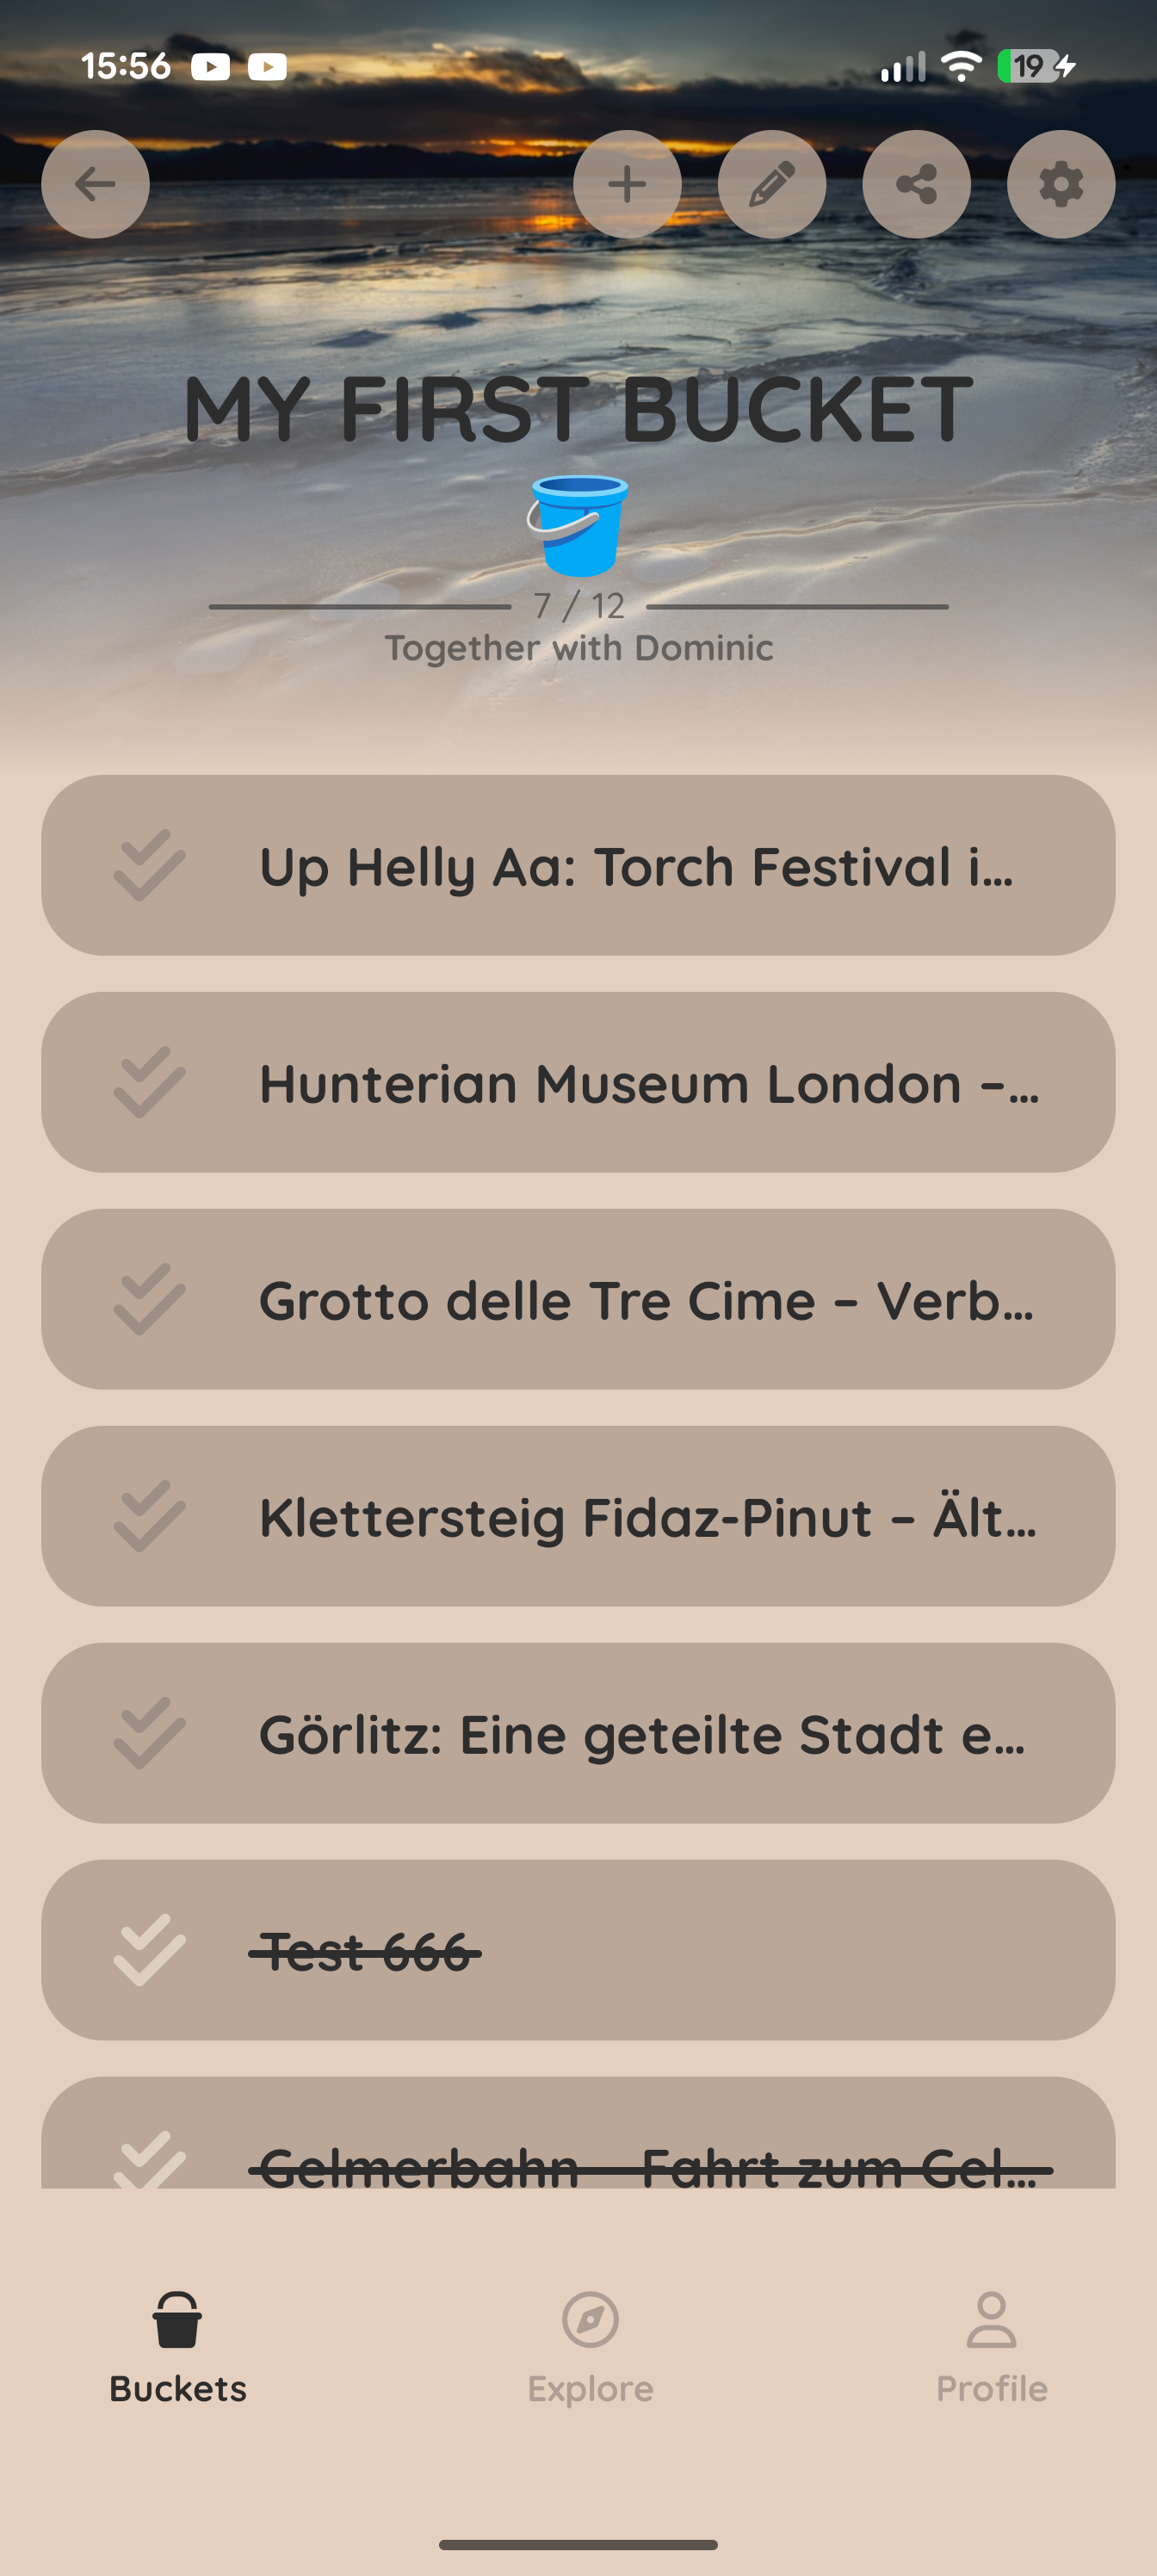This screenshot has width=1157, height=2576.
Task: Tap the 7 / 12 progress indicator
Action: point(579,606)
